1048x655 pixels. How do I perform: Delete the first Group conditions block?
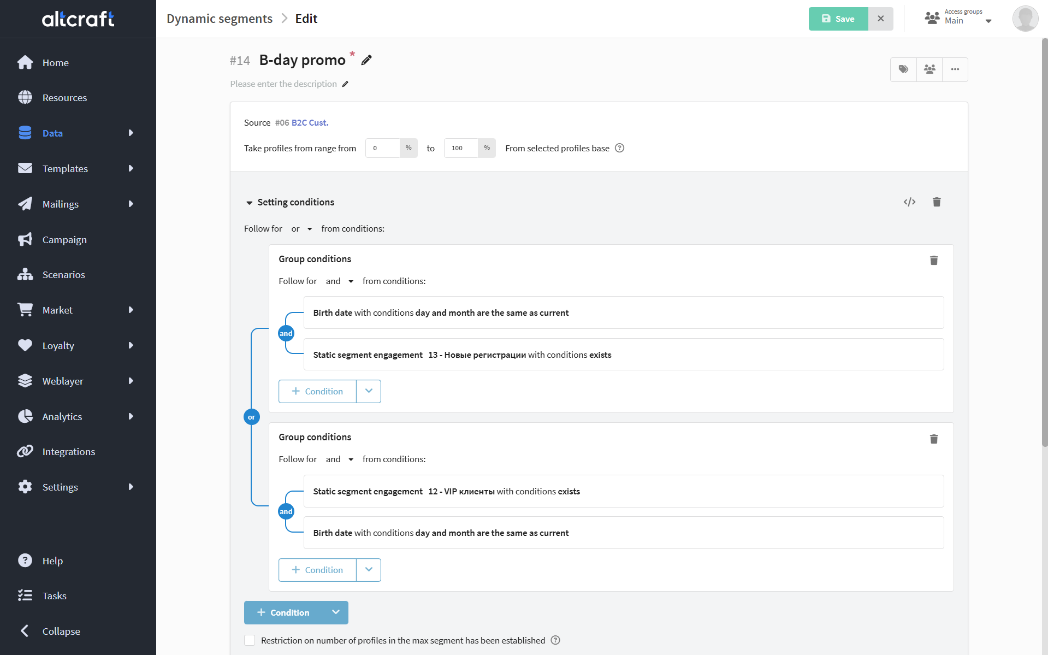(x=934, y=261)
